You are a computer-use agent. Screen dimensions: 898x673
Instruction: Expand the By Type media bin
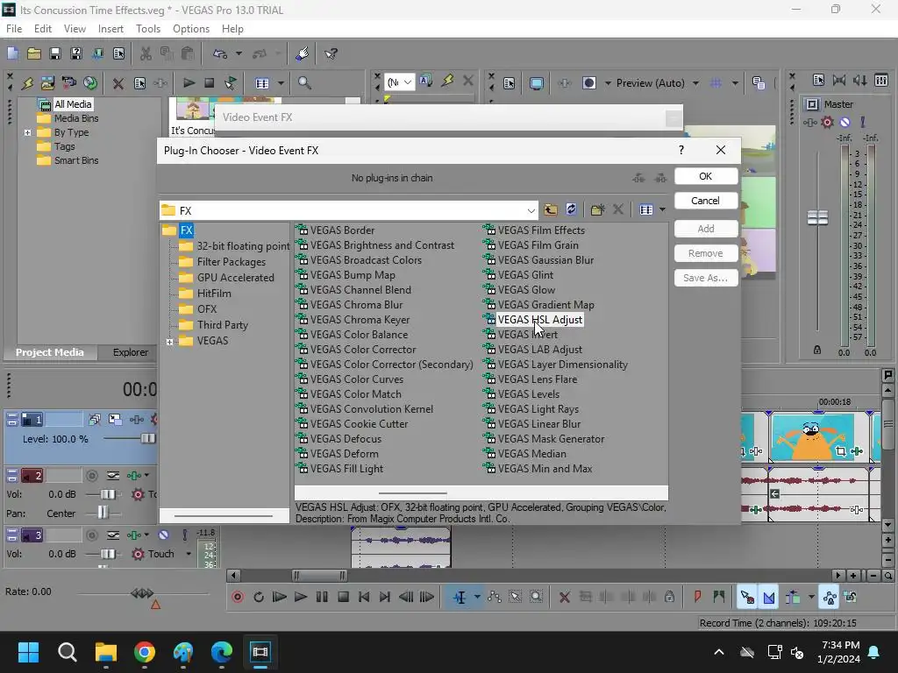click(27, 133)
